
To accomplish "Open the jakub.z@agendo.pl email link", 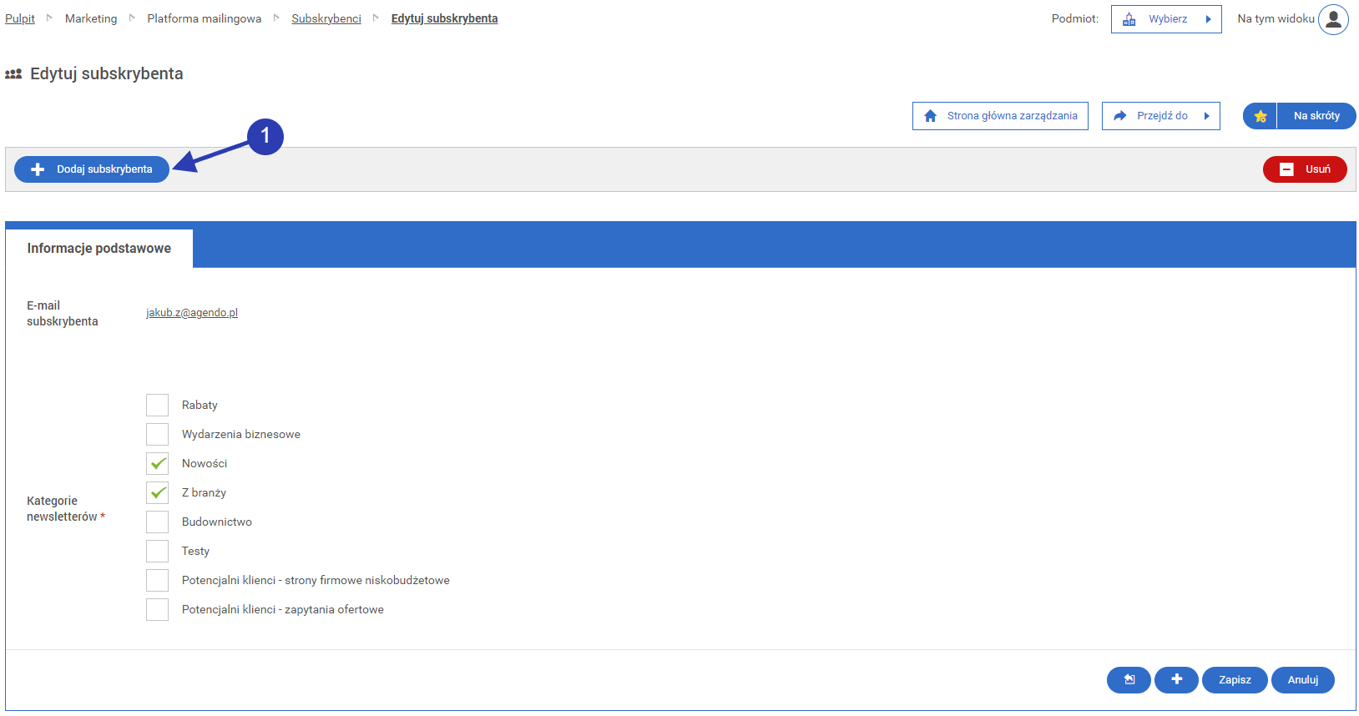I will (192, 313).
